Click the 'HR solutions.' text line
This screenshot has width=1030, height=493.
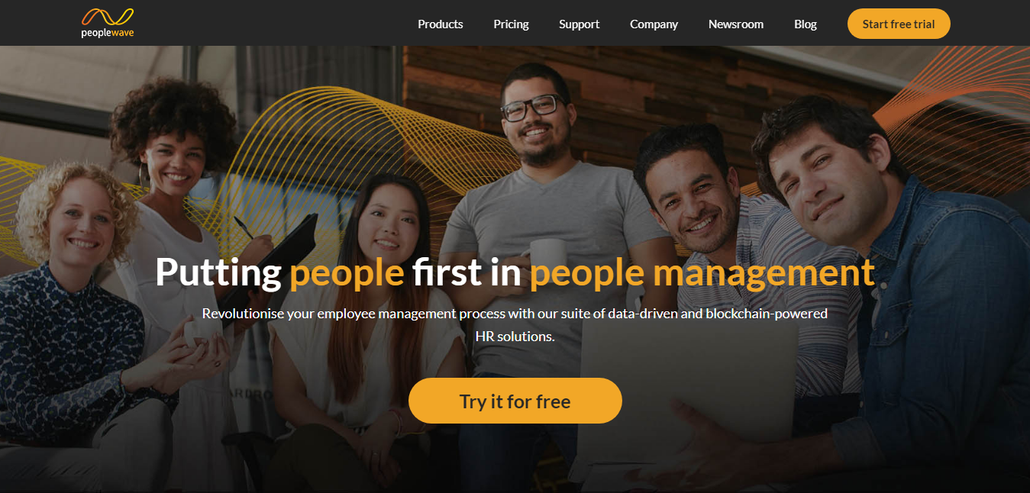coord(515,336)
